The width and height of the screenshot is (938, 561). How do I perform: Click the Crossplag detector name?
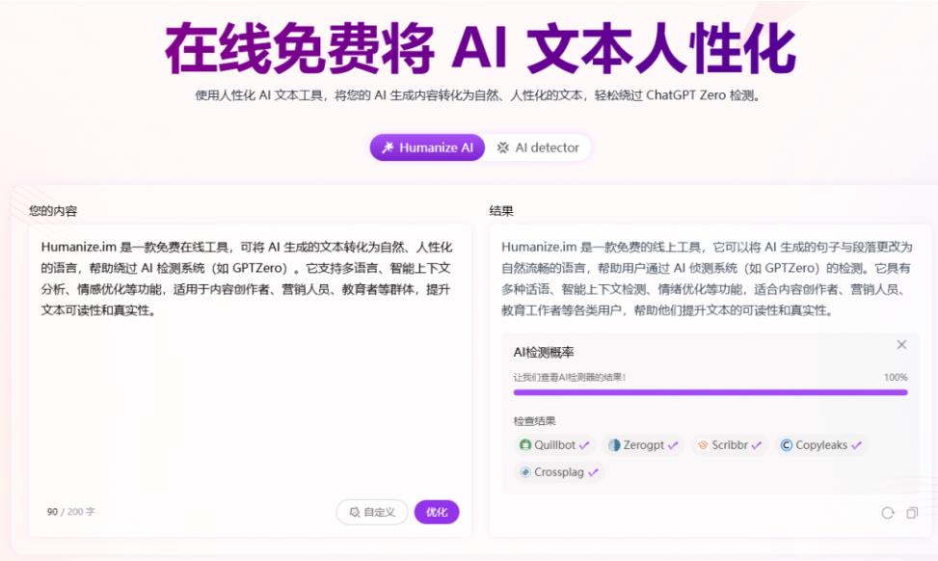pyautogui.click(x=559, y=472)
